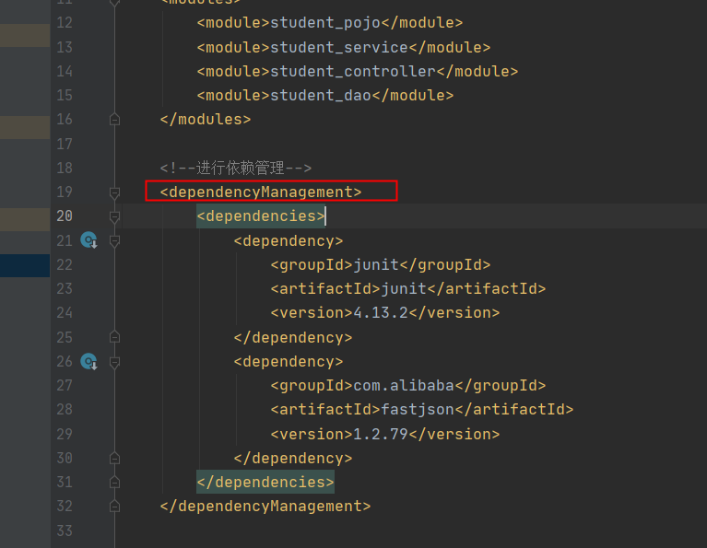This screenshot has width=707, height=548.
Task: Click the fastjson artifactId value
Action: pos(418,410)
